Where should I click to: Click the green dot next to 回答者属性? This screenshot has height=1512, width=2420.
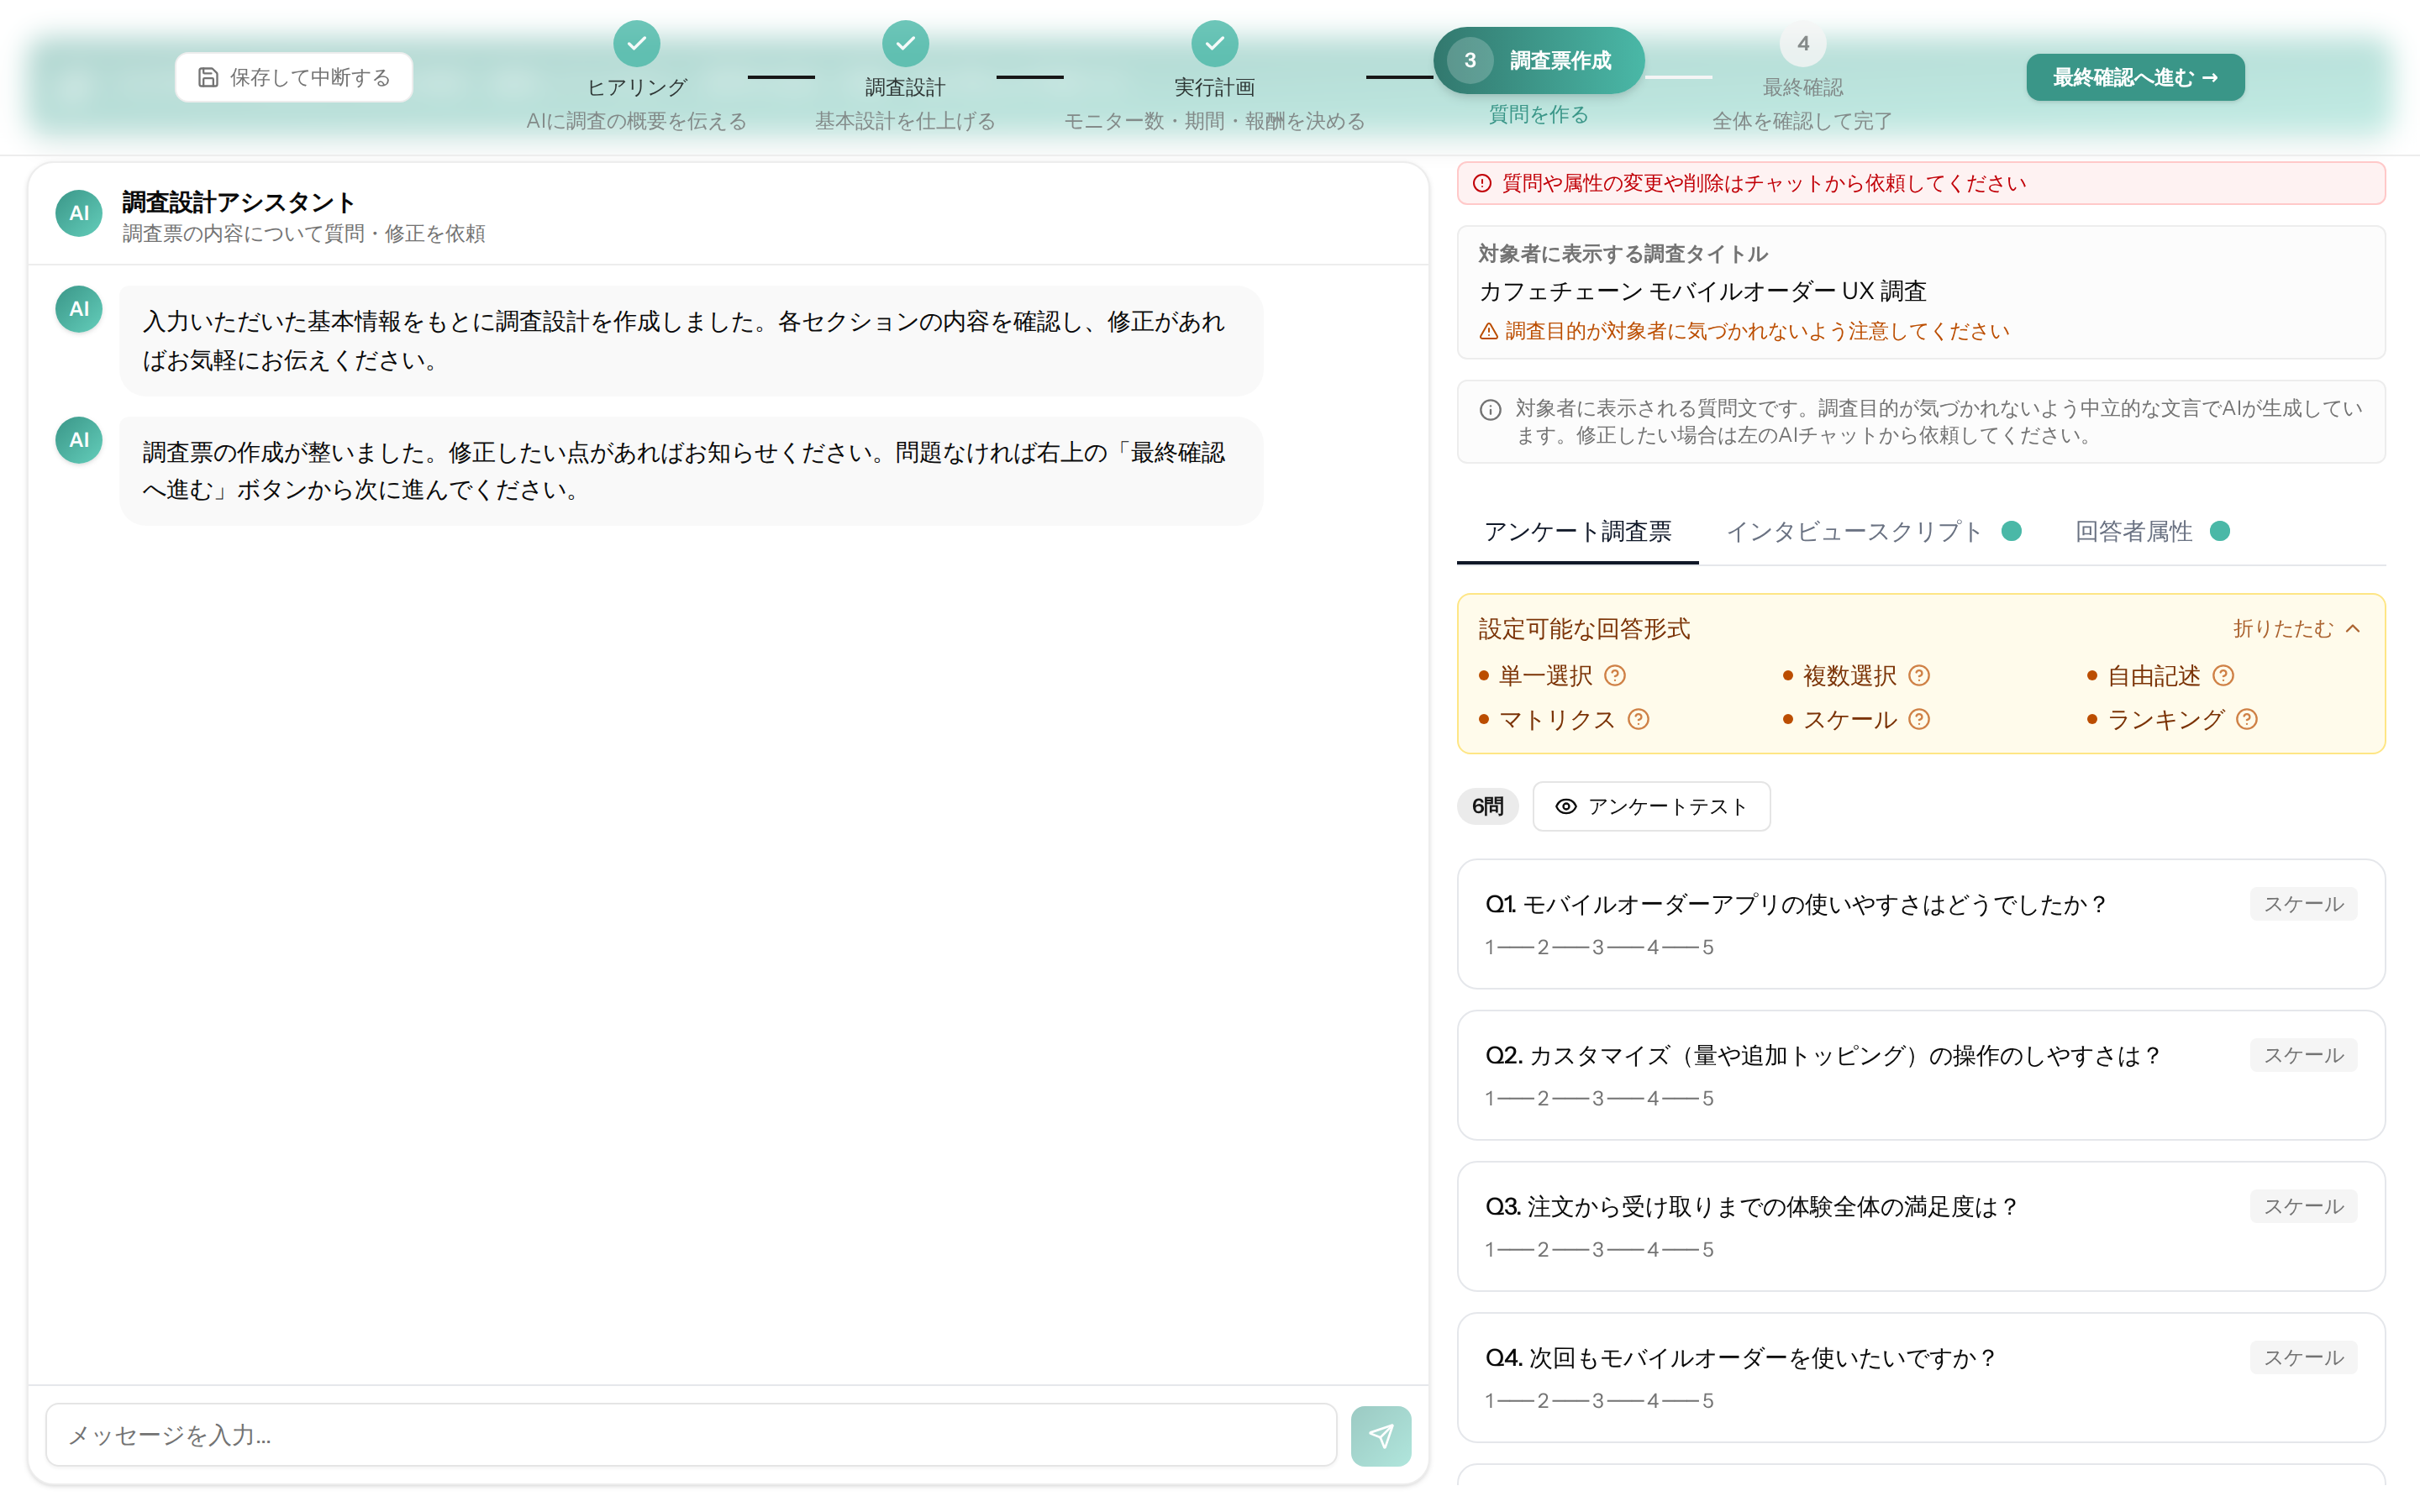click(x=2219, y=531)
